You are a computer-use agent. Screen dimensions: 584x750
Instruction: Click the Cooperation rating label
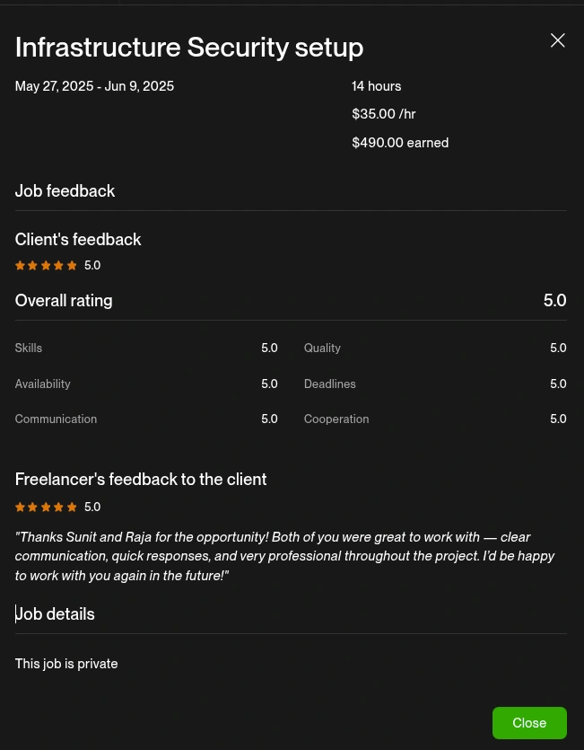(x=336, y=419)
